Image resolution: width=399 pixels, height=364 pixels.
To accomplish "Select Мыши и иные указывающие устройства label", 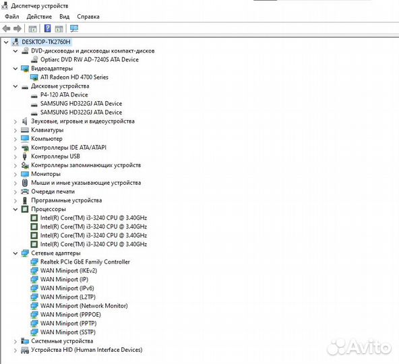I will (86, 183).
